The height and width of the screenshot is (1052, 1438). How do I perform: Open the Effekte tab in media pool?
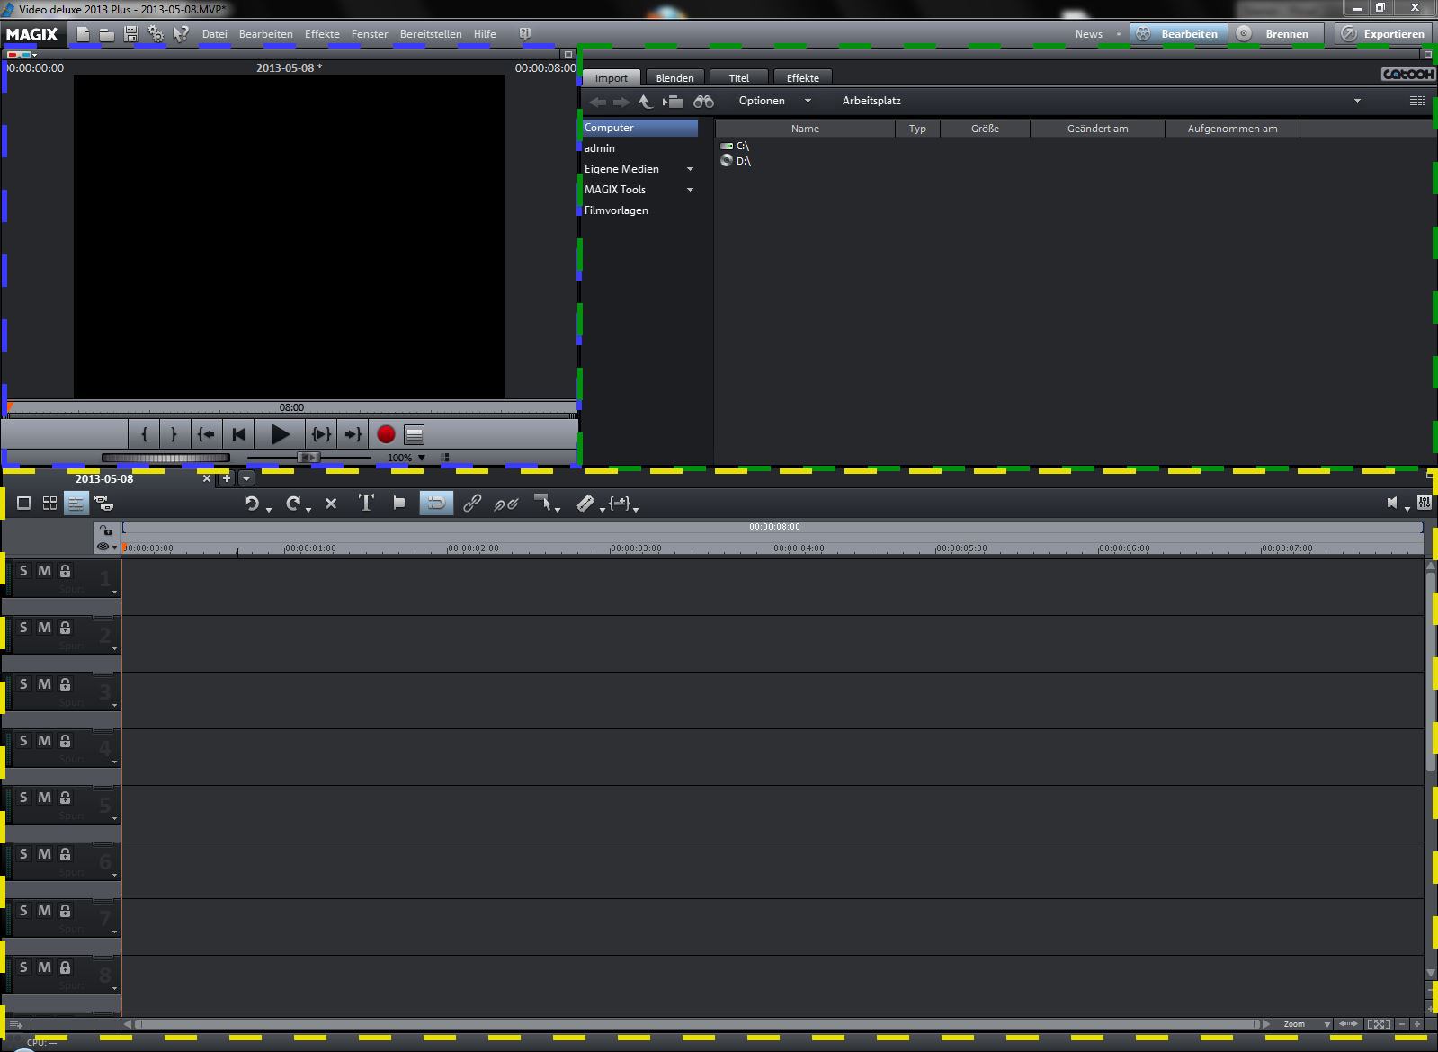(x=803, y=78)
